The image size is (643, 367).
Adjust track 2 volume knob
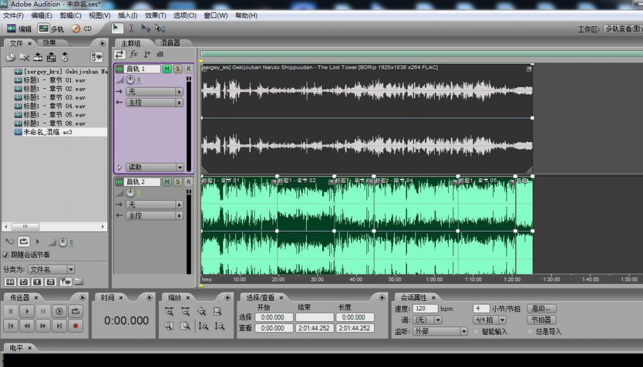coord(131,193)
